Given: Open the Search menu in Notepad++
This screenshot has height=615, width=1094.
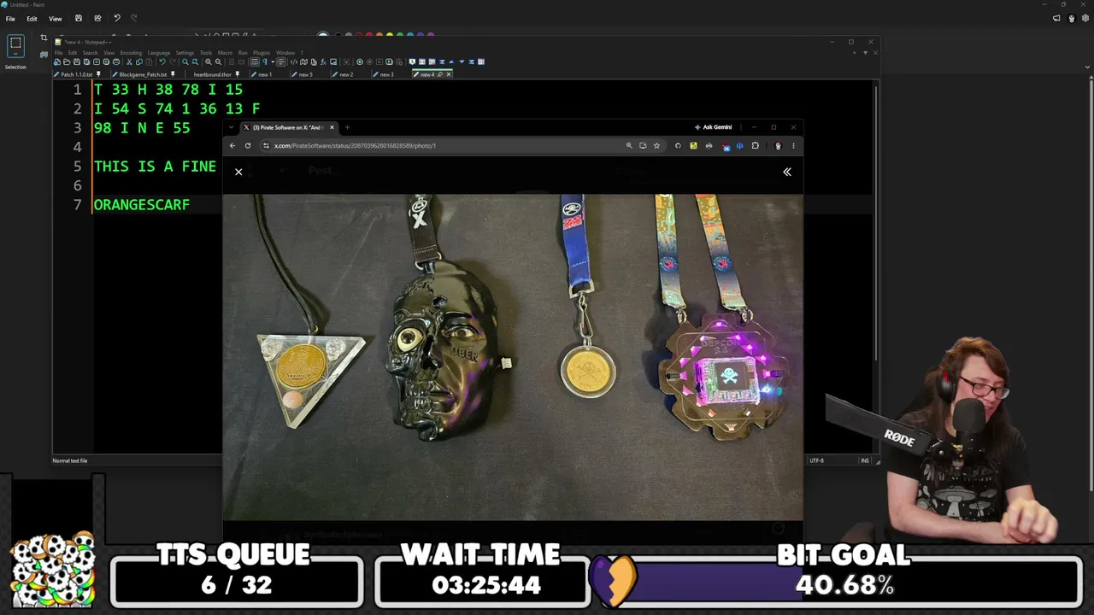Looking at the screenshot, I should (90, 53).
